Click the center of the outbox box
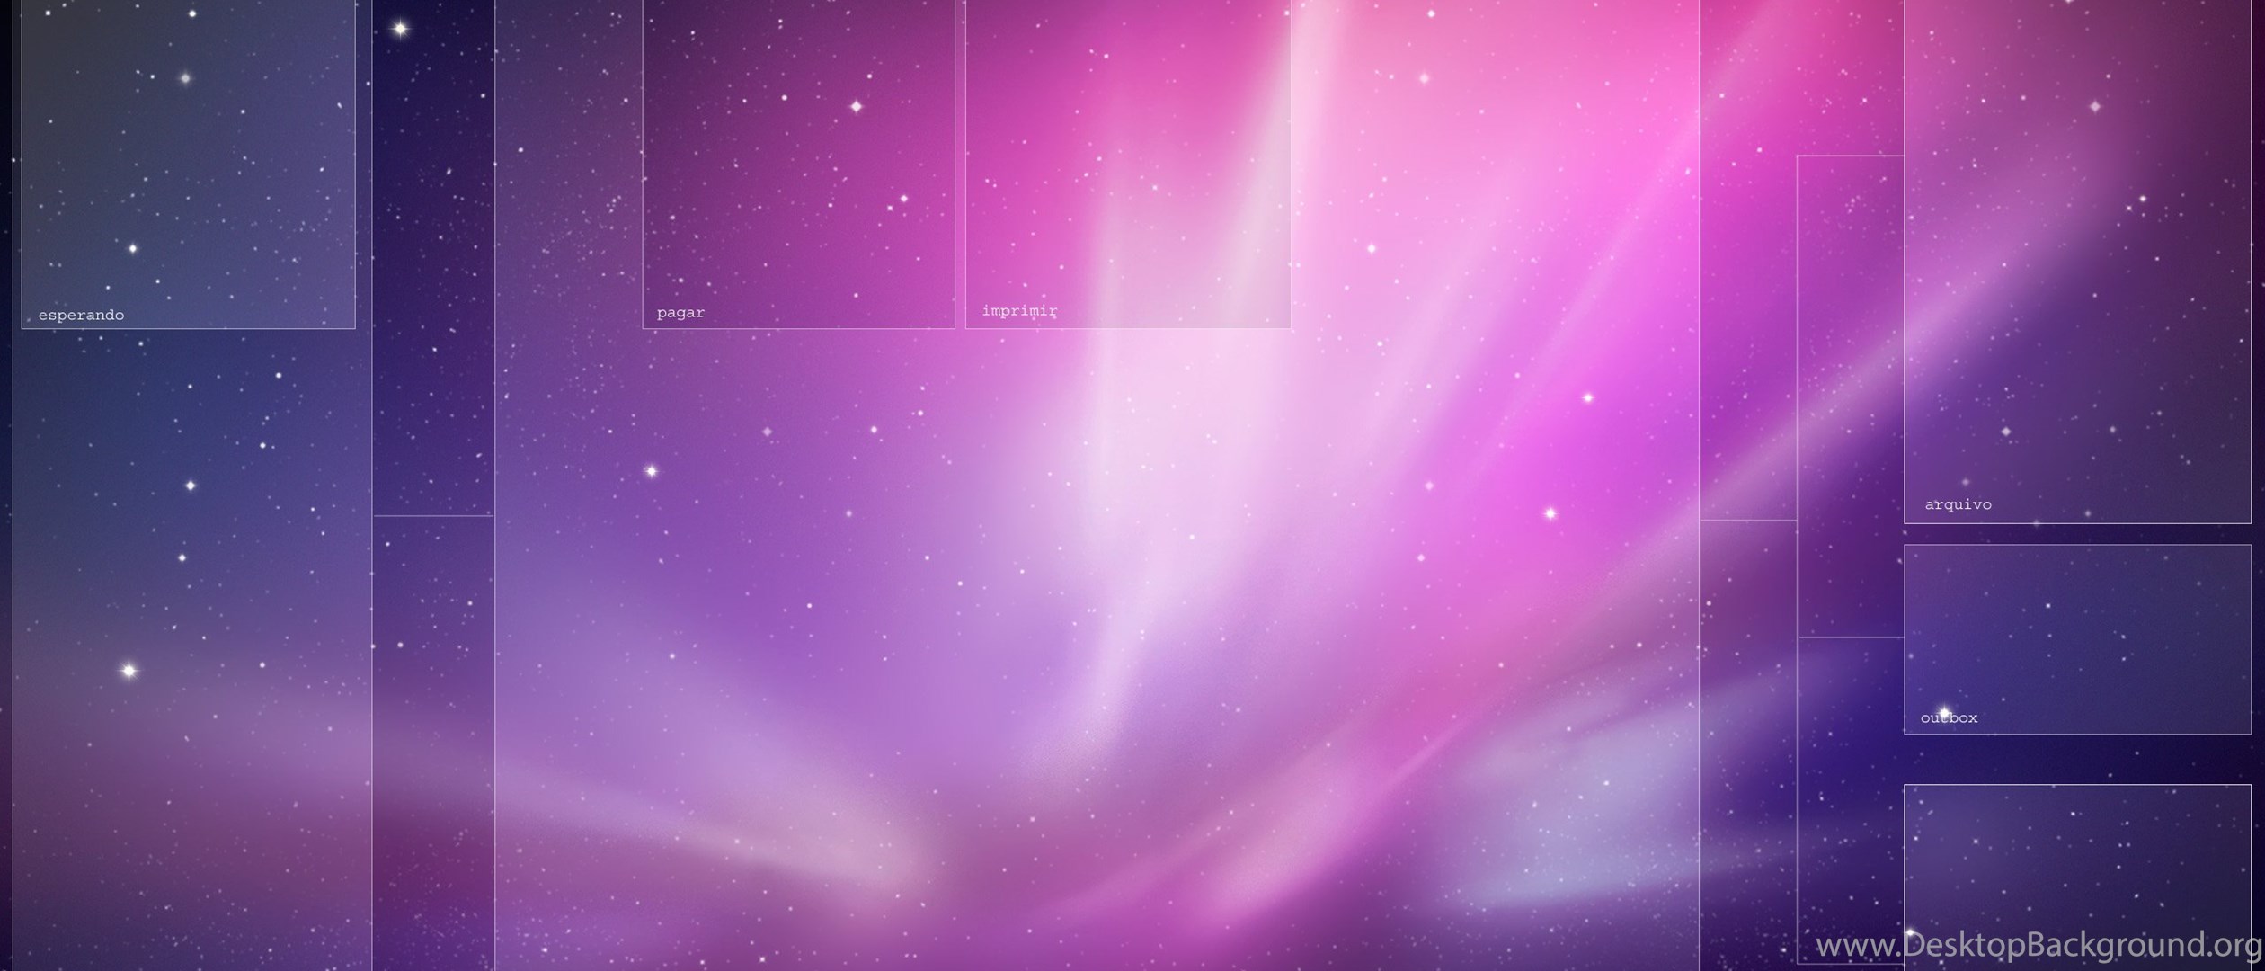 click(x=2076, y=638)
